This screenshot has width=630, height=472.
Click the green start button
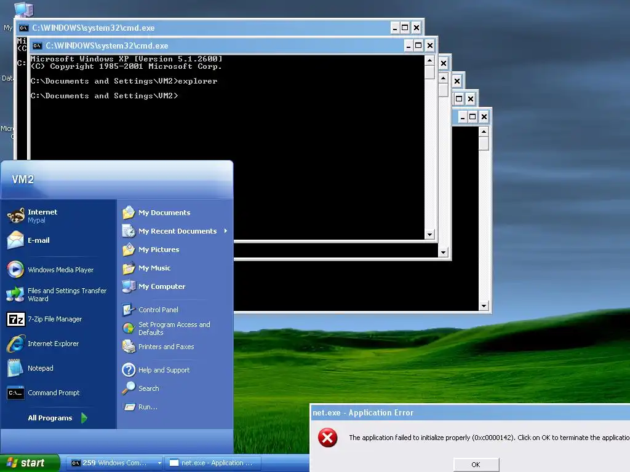(30, 463)
